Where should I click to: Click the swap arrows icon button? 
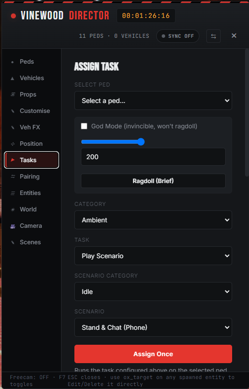[x=213, y=36]
